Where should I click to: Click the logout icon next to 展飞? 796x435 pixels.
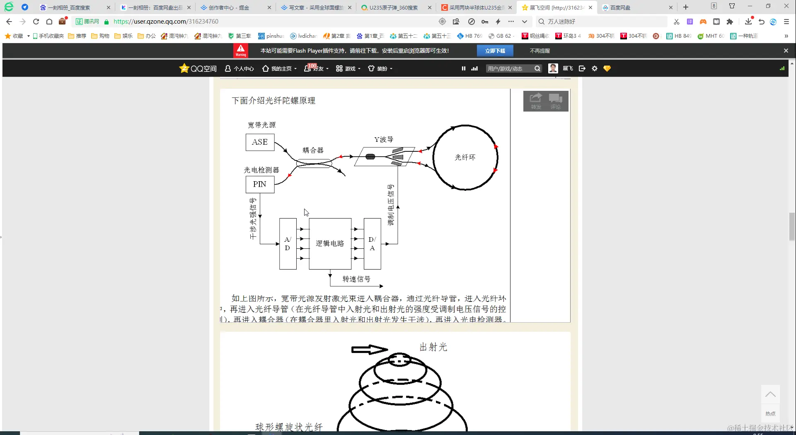coord(582,68)
